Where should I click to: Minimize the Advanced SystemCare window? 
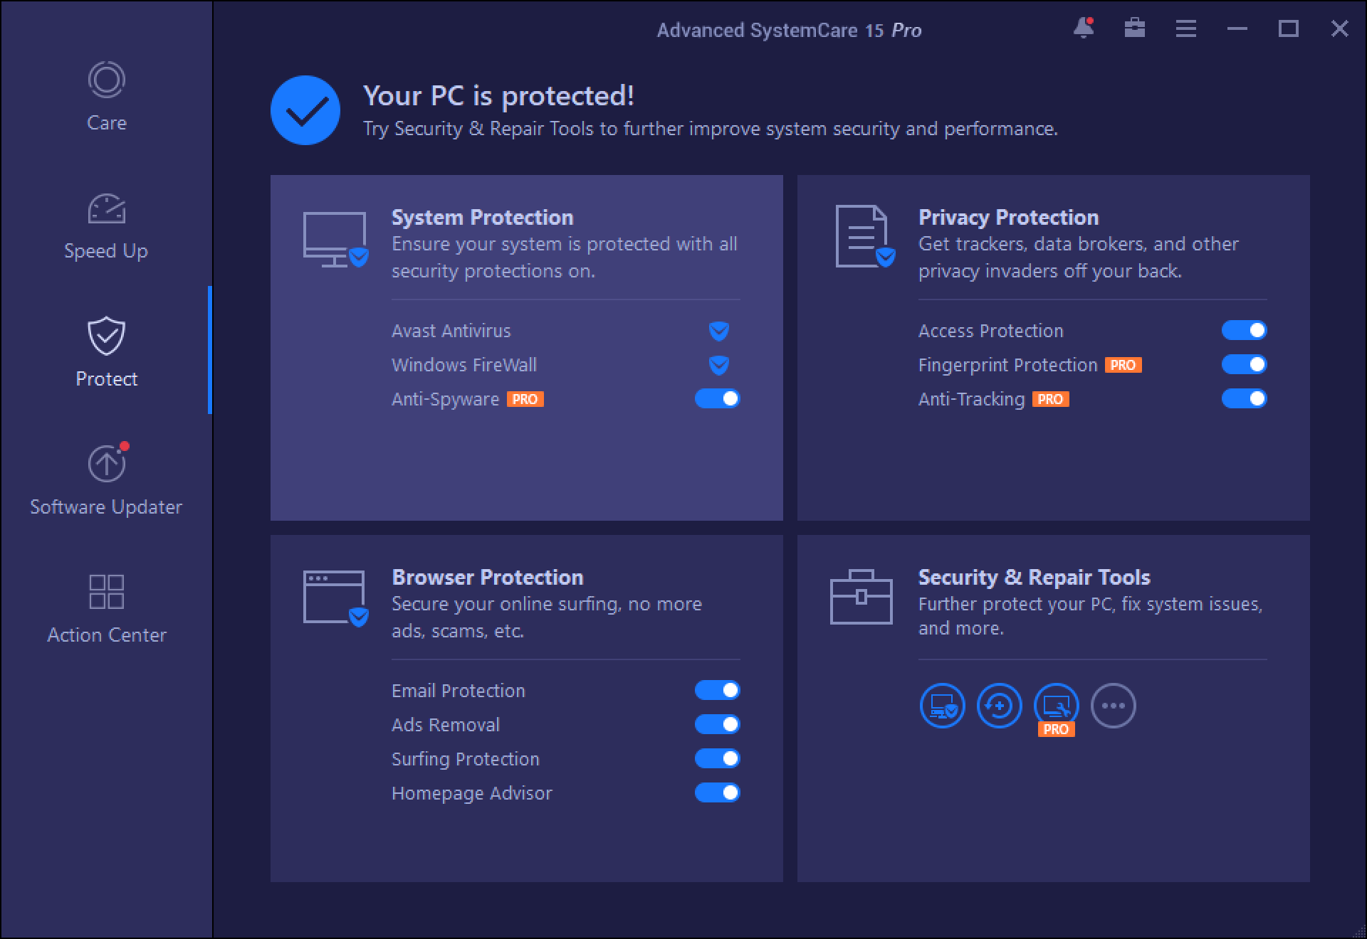click(1237, 29)
